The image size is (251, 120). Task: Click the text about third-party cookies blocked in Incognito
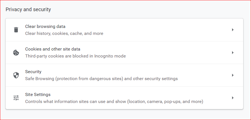click(x=75, y=56)
